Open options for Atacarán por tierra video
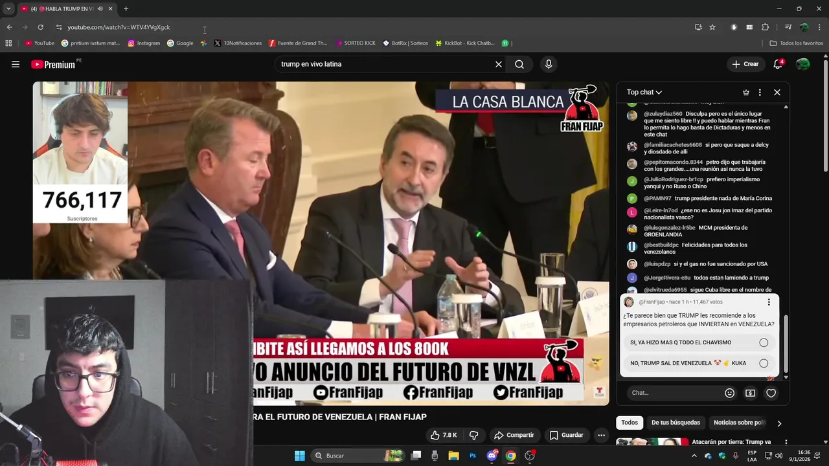 (x=786, y=442)
